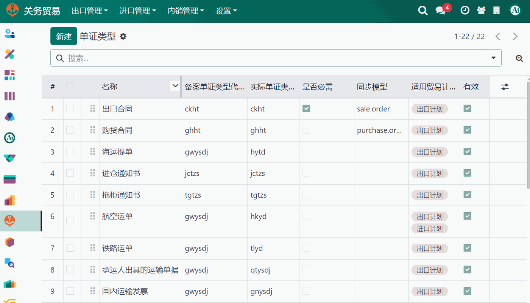Expand the search options dropdown arrow
The image size is (530, 303).
[x=493, y=58]
